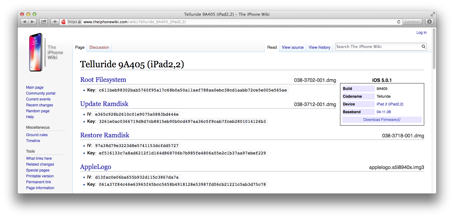Open the Share button in the toolbar
This screenshot has height=218, width=454.
point(43,22)
